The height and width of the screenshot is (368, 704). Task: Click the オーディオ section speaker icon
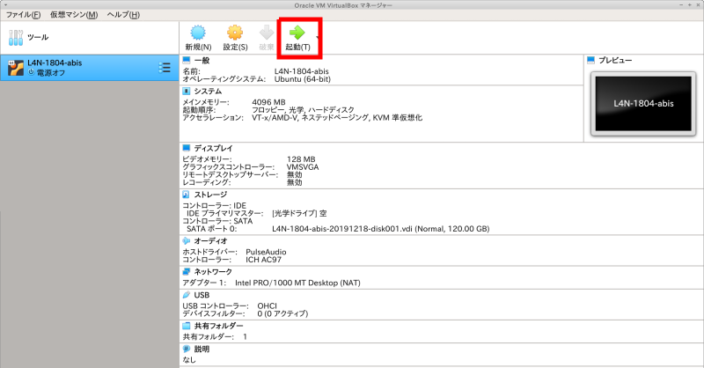(x=187, y=241)
